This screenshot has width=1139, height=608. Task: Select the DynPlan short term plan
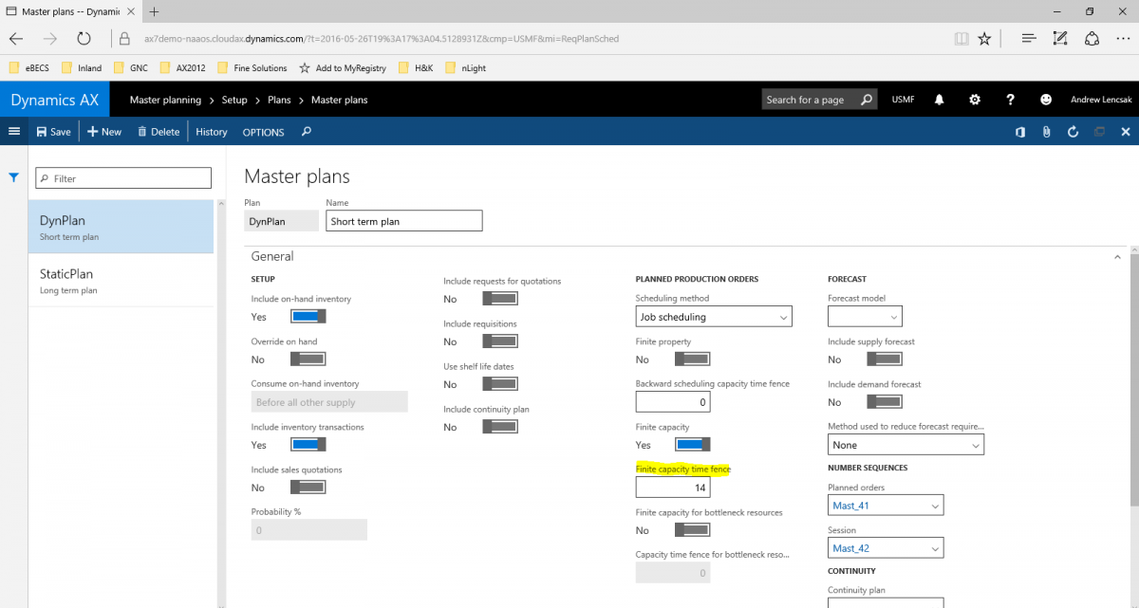[121, 227]
